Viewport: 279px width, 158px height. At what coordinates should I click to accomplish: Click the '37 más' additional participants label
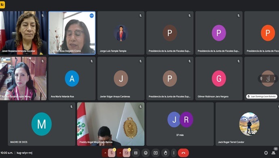[x=180, y=135]
